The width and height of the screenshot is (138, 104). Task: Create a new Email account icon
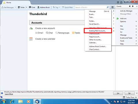coord(39,33)
